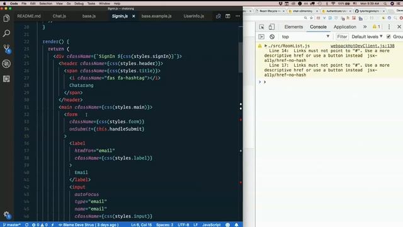Open the feedback smiley in status bar
Screen dimensions: 403x227
click(227, 224)
